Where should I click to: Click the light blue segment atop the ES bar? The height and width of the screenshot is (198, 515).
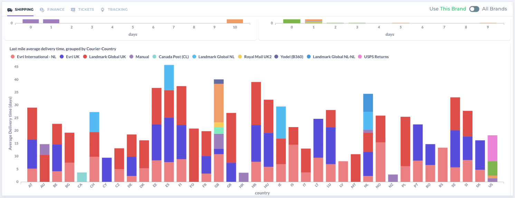click(169, 77)
